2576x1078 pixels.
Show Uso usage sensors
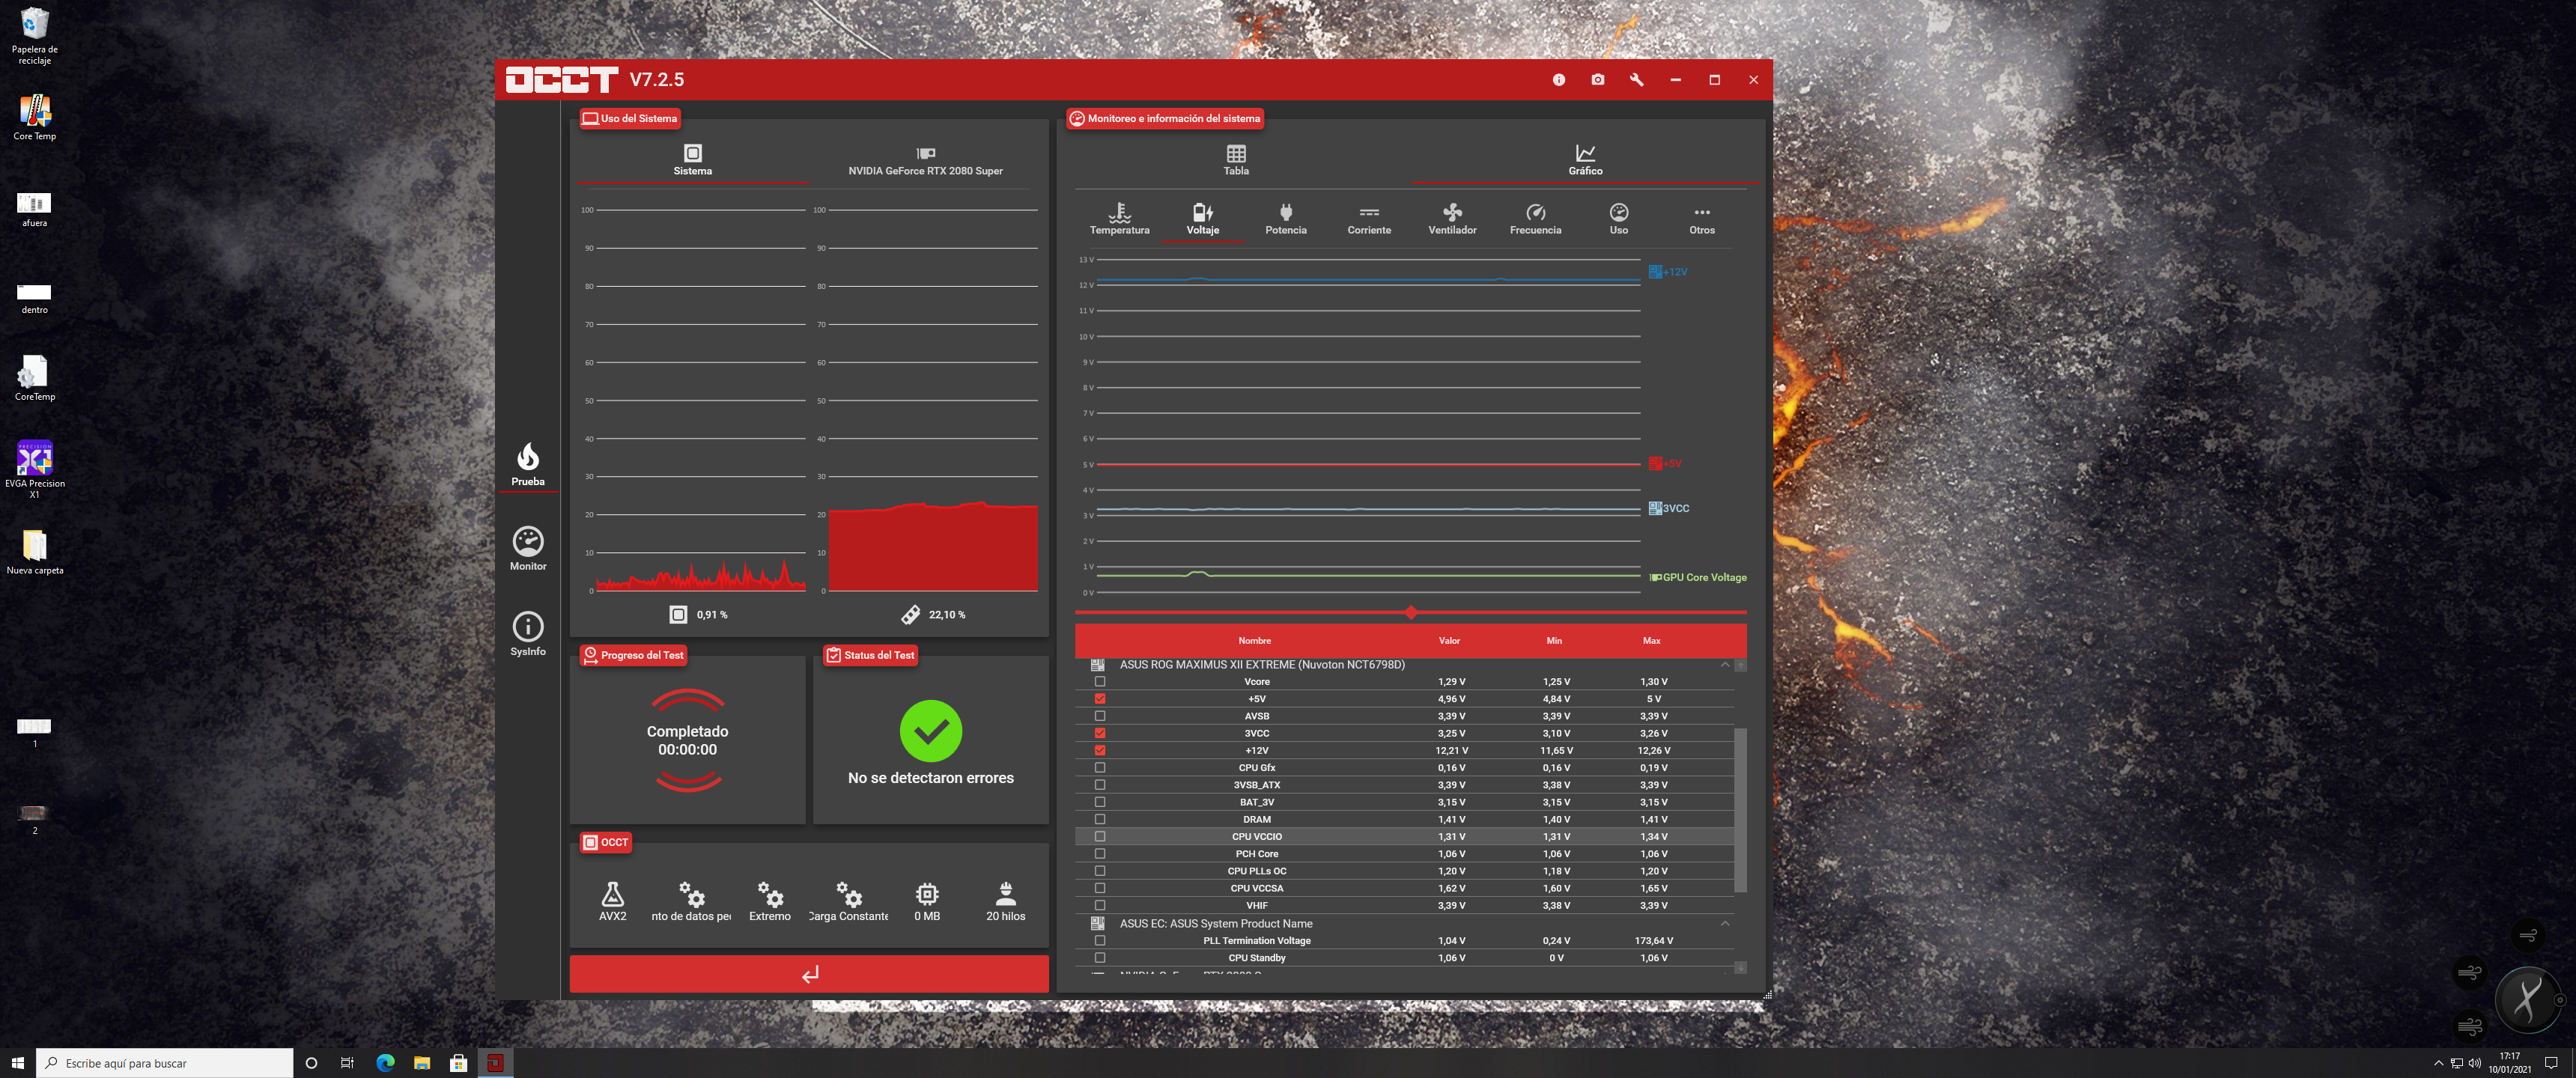1618,219
